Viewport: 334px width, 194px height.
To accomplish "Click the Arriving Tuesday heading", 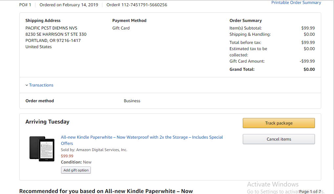I will pos(47,122).
